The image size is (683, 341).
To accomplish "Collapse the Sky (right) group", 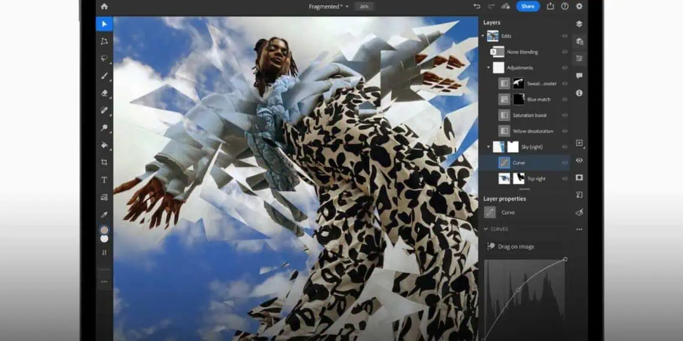I will [x=489, y=147].
